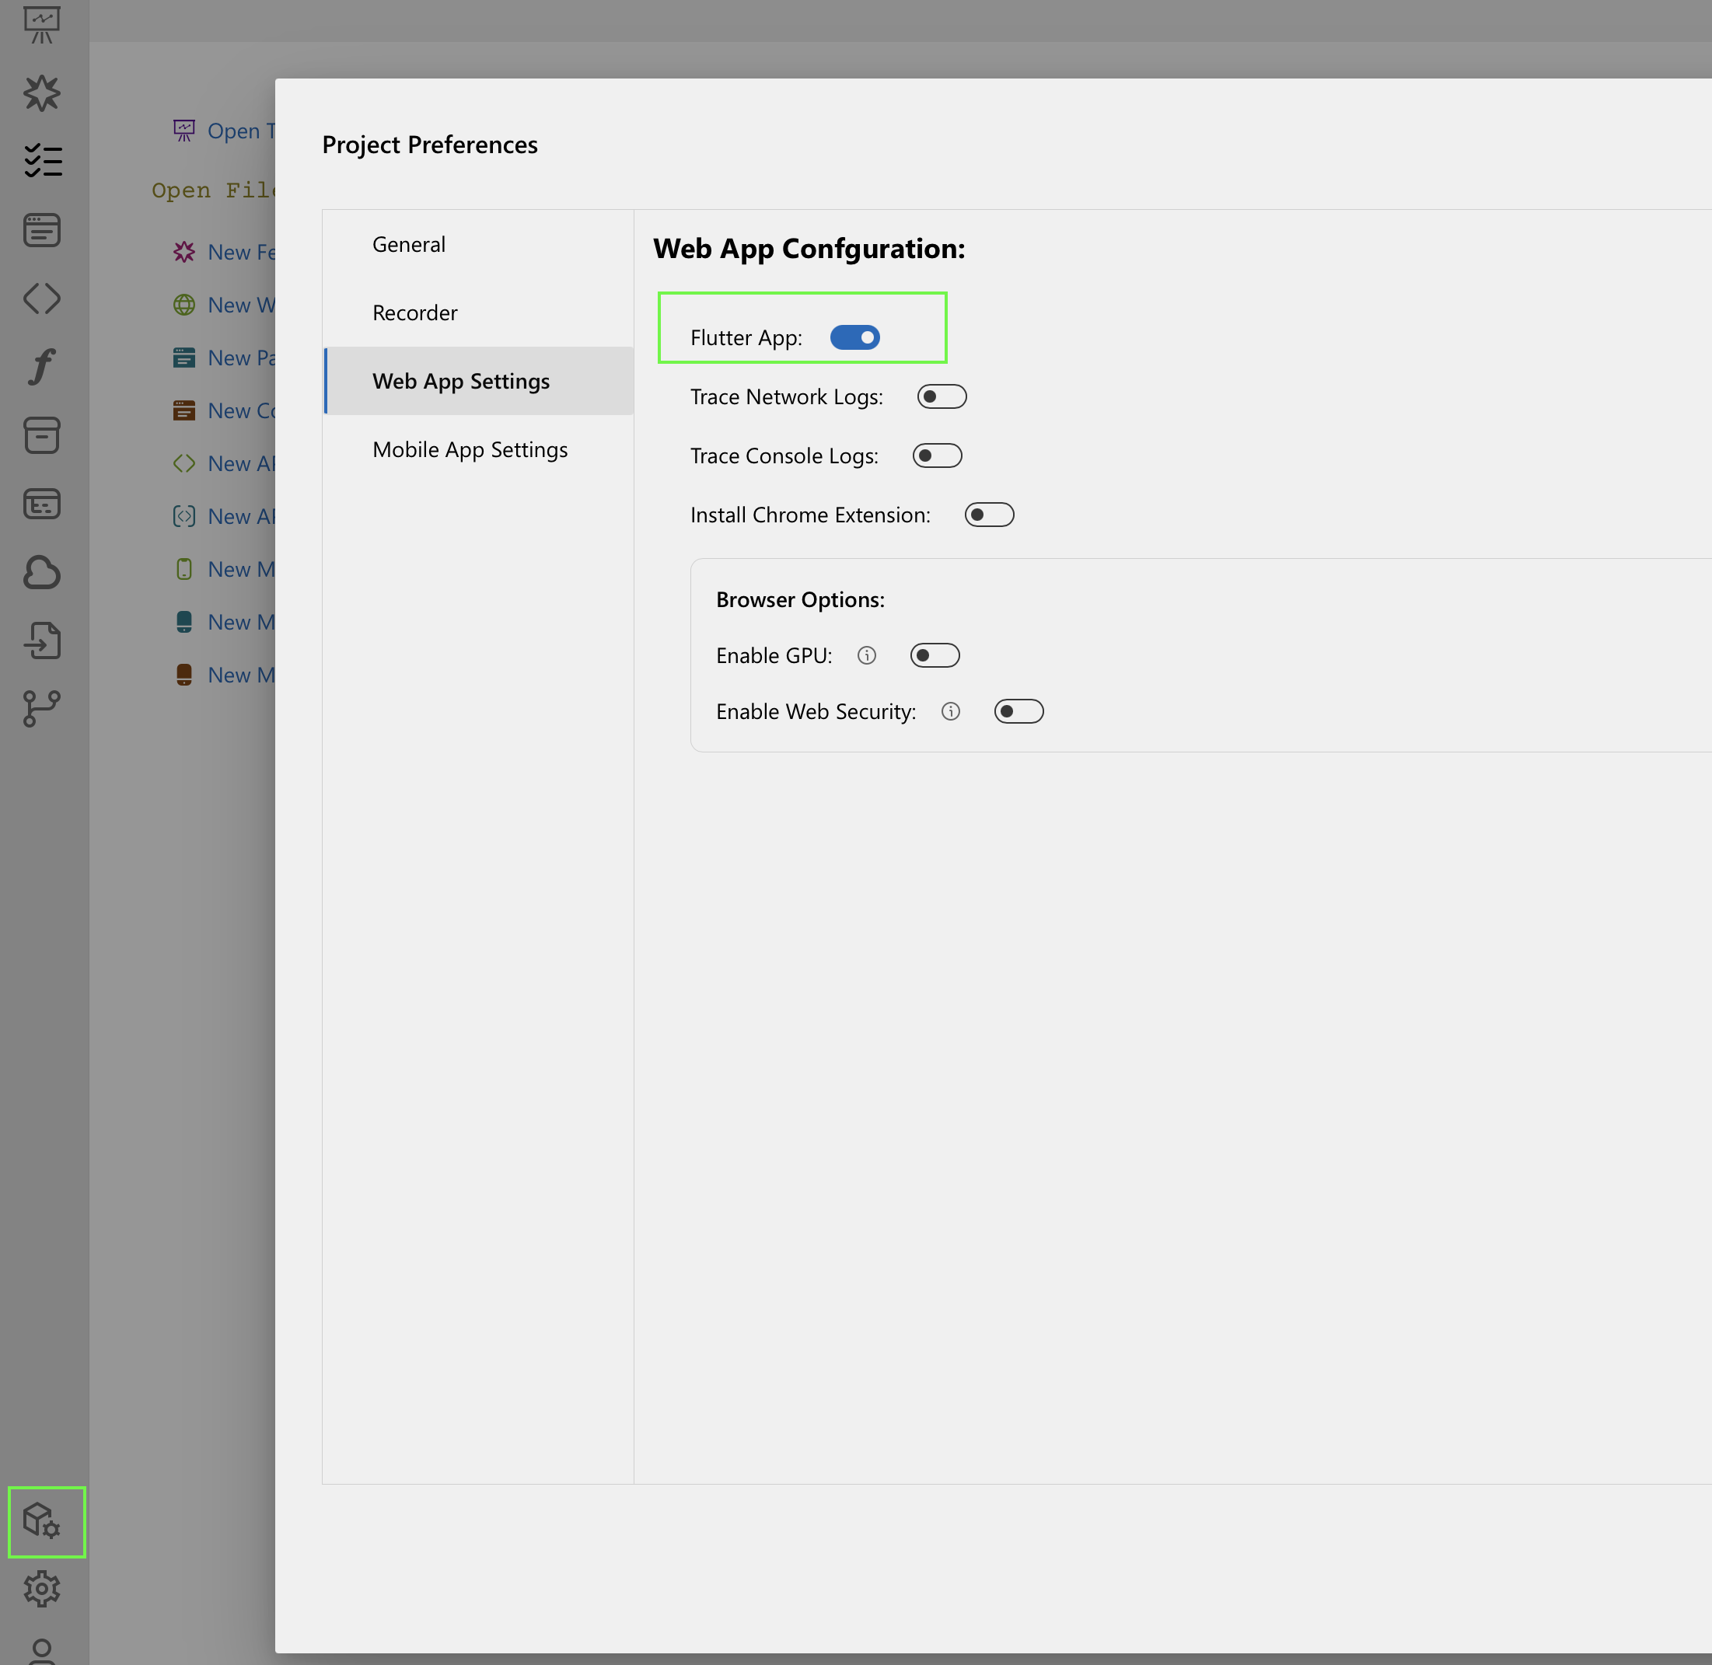Viewport: 1712px width, 1665px height.
Task: Click info icon beside Enable Web Security
Action: (950, 712)
